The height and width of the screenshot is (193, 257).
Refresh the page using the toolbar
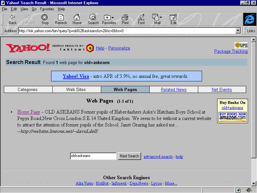(x=61, y=19)
